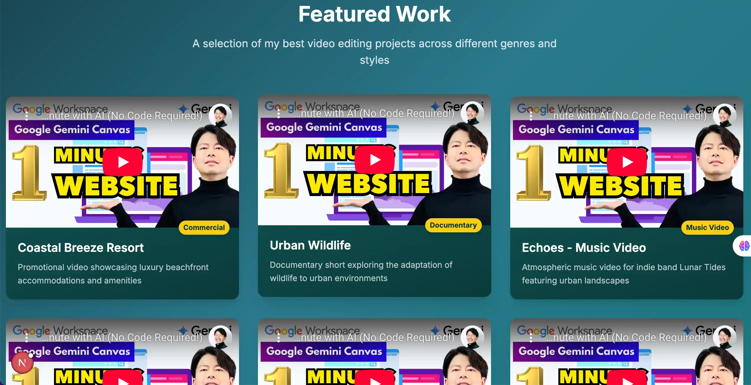Open the brain extension icon at right edge
This screenshot has height=385, width=751.
[x=743, y=246]
